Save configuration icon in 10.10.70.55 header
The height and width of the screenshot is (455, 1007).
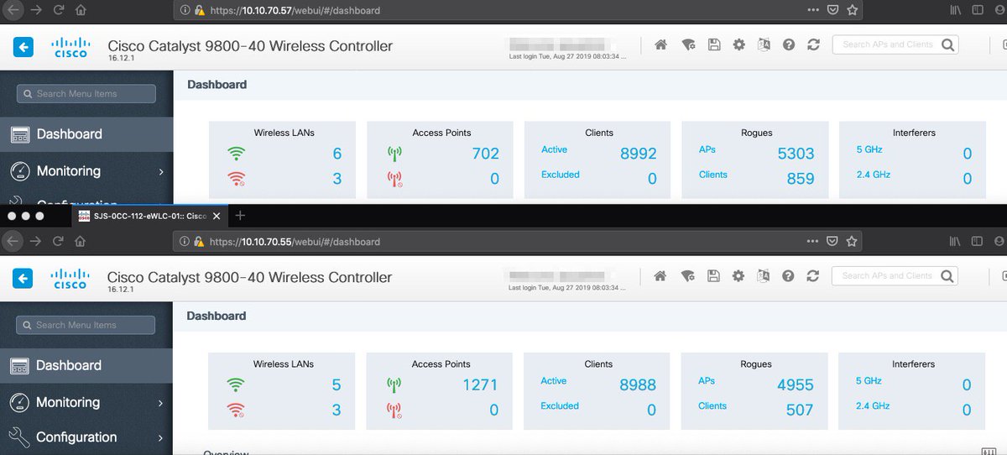713,276
